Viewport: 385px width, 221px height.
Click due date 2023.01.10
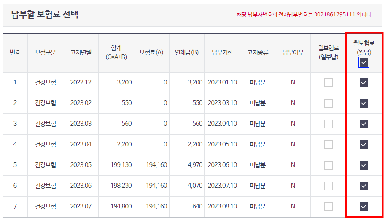[223, 82]
